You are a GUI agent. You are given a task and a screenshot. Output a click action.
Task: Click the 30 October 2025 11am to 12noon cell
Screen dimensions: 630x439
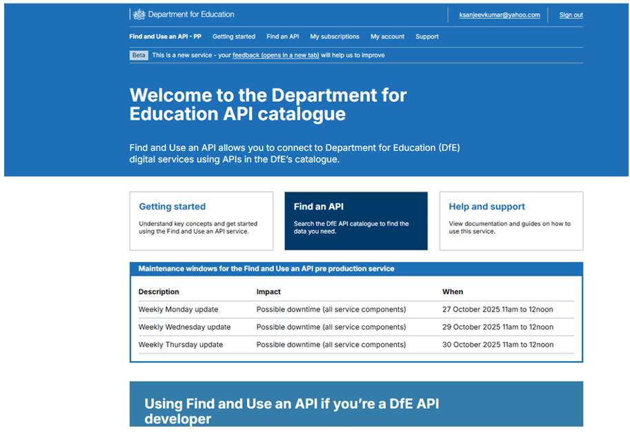[498, 345]
